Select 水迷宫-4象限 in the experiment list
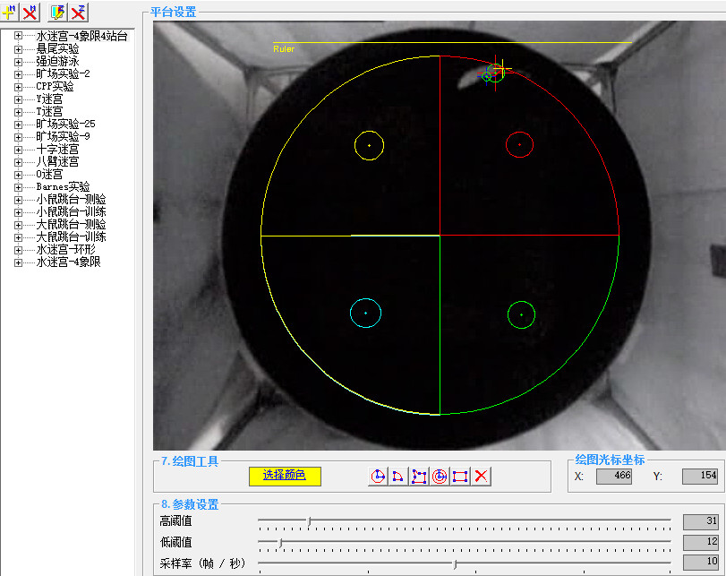Screen dimensions: 726x576 click(68, 262)
